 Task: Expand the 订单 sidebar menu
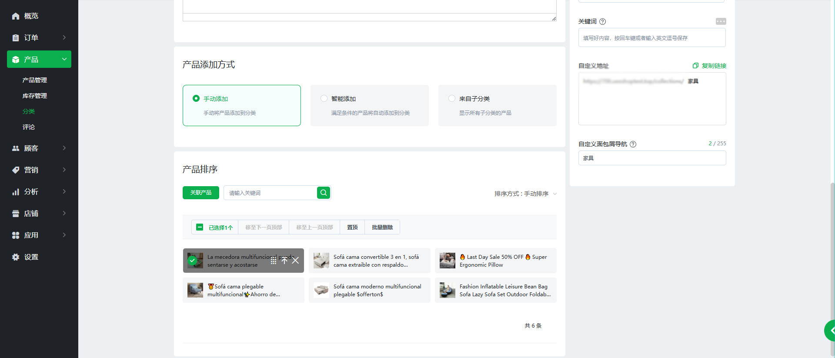click(39, 38)
